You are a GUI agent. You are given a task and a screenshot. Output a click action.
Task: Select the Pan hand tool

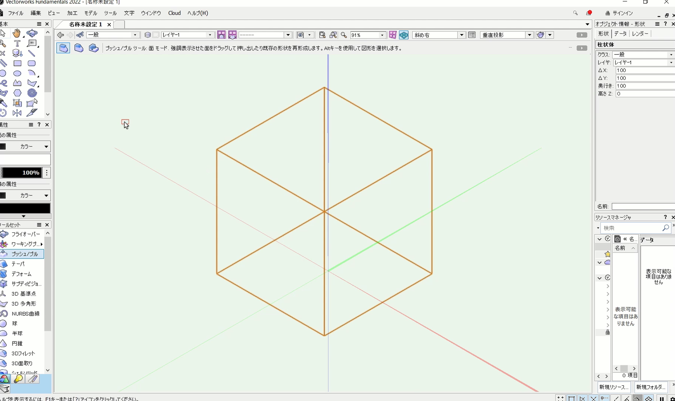[x=17, y=33]
